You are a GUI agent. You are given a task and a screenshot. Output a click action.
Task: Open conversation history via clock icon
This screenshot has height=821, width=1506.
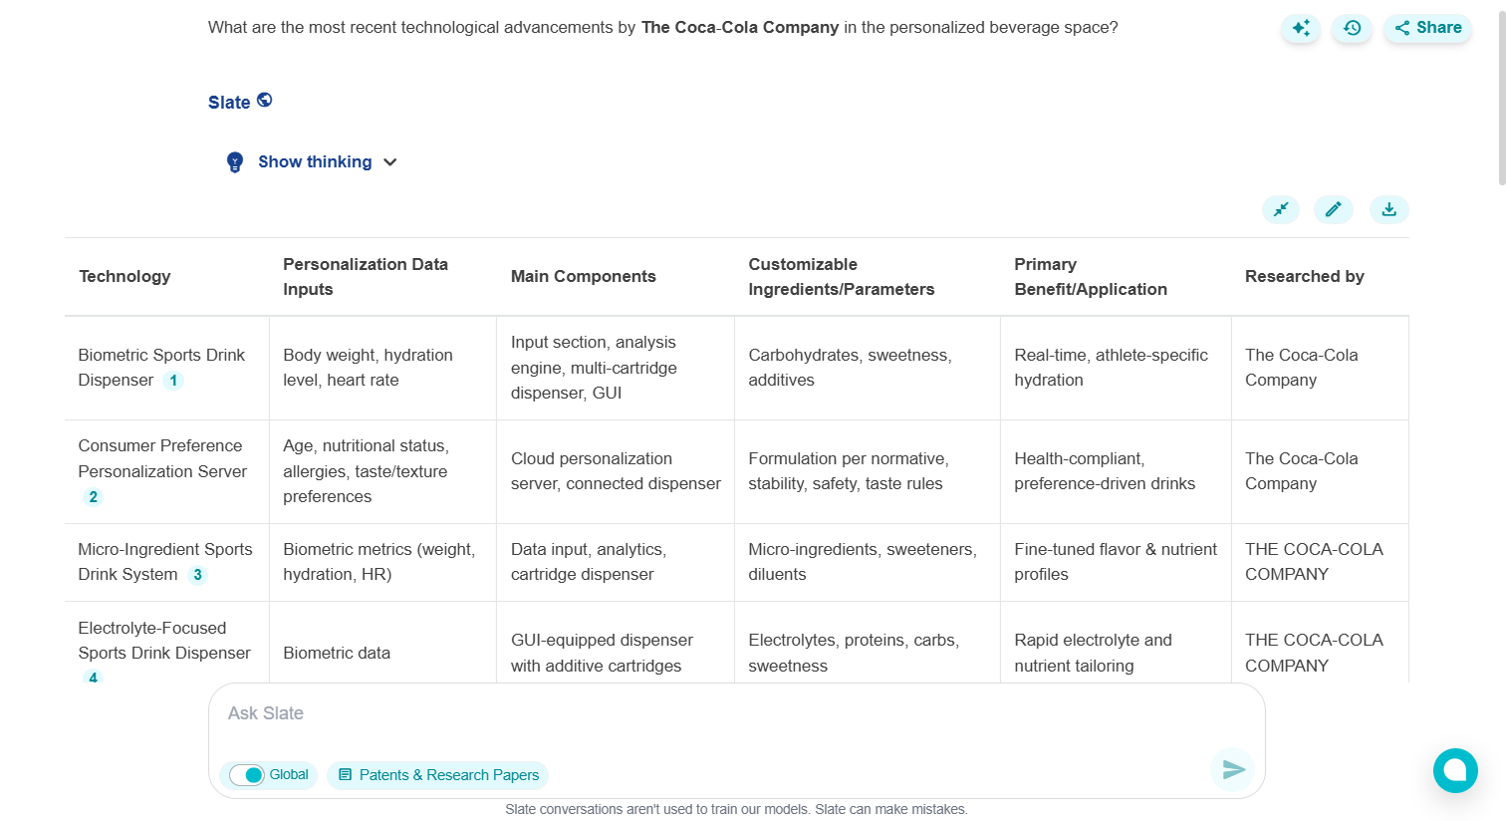coord(1352,28)
